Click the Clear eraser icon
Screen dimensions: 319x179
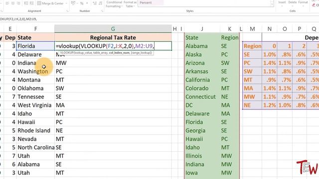point(314,5)
